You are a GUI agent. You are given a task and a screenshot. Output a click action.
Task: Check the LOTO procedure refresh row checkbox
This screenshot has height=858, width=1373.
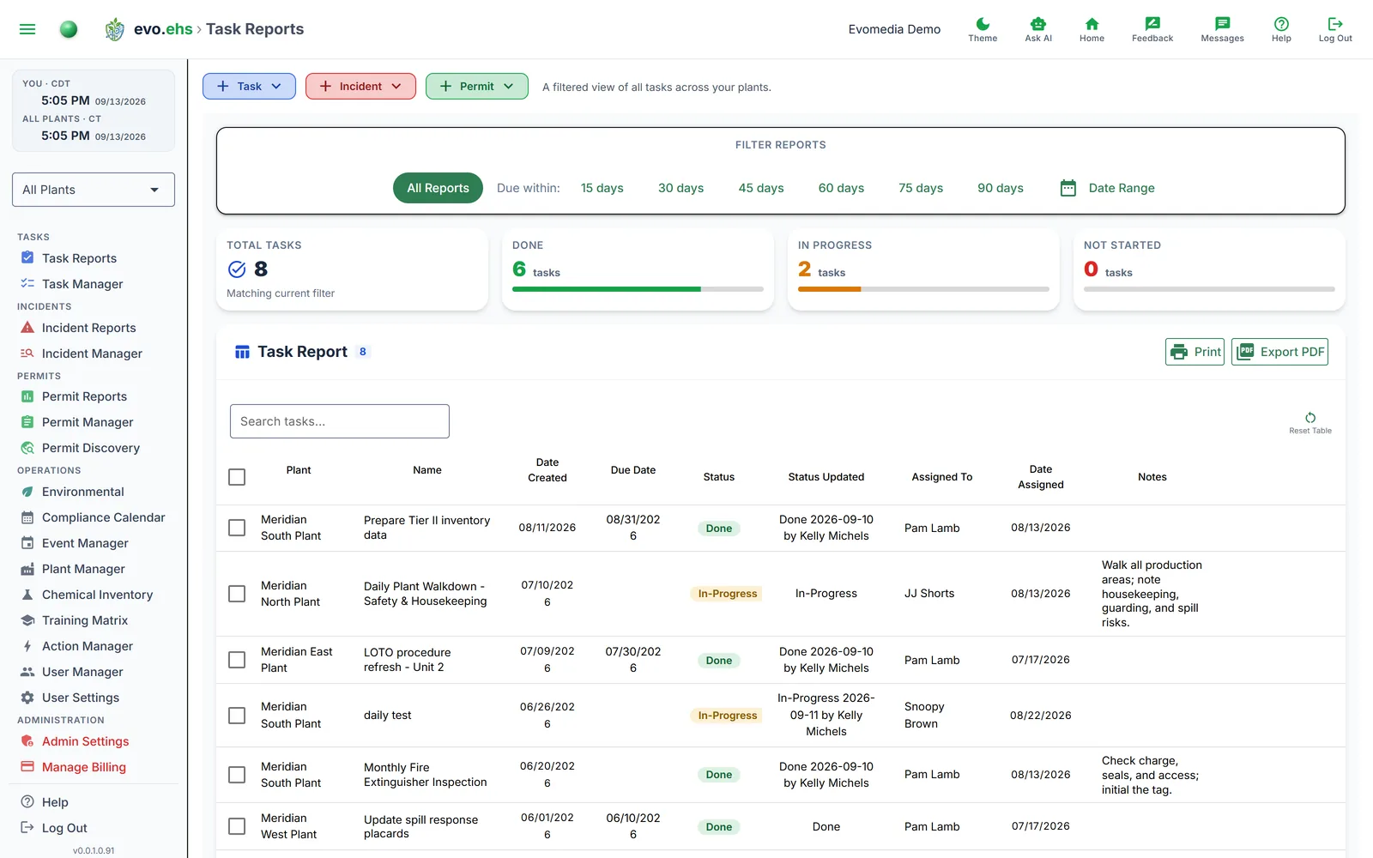click(237, 660)
